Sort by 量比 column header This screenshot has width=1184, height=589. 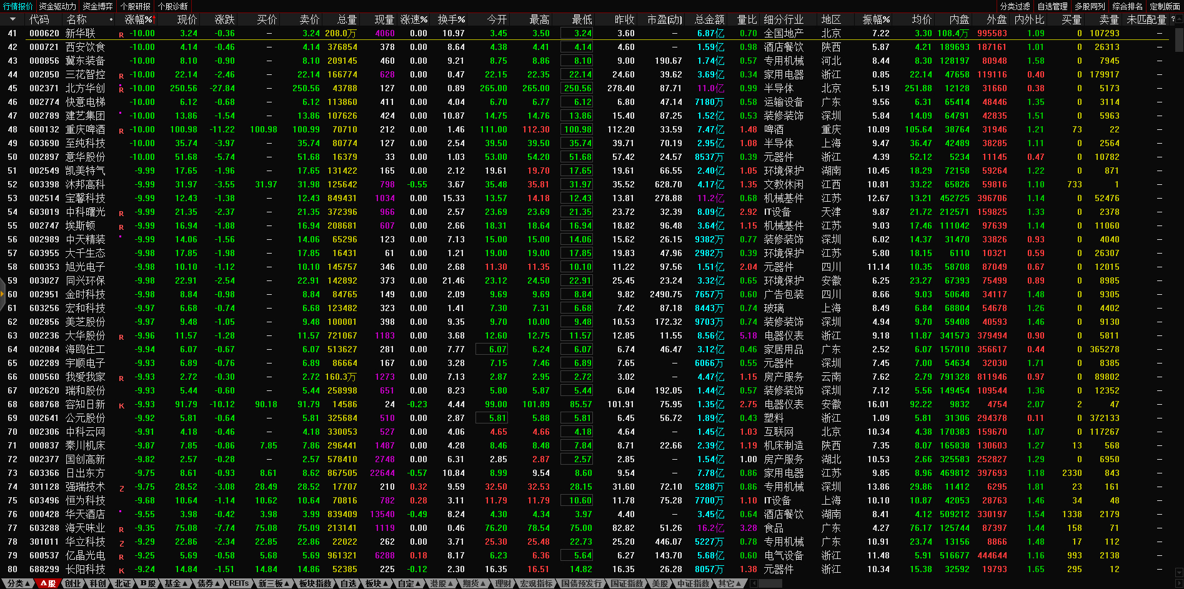pyautogui.click(x=747, y=19)
